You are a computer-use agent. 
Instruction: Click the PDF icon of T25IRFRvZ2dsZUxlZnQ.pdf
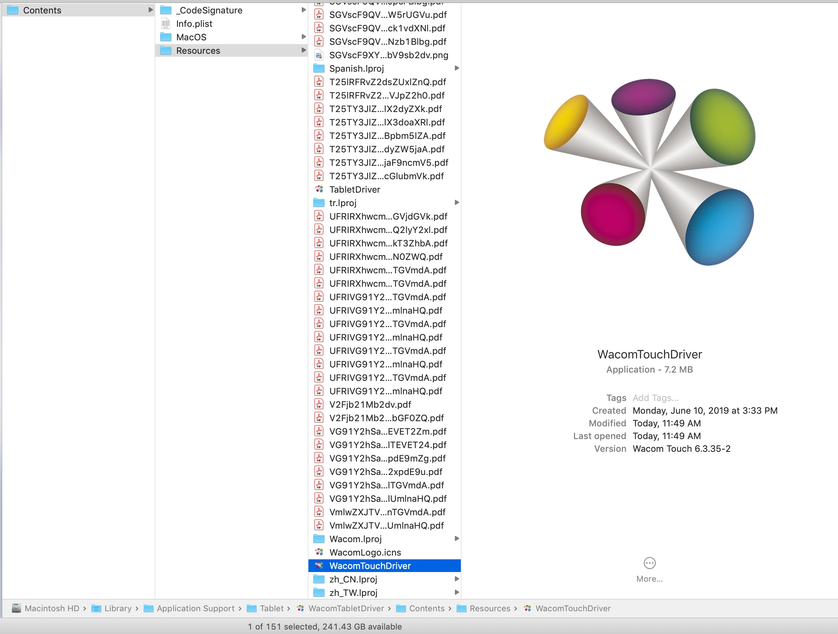[319, 81]
